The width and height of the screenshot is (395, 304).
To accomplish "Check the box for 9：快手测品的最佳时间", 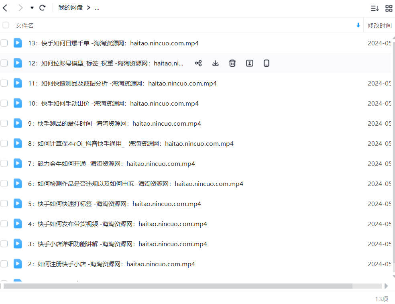I will [4, 123].
